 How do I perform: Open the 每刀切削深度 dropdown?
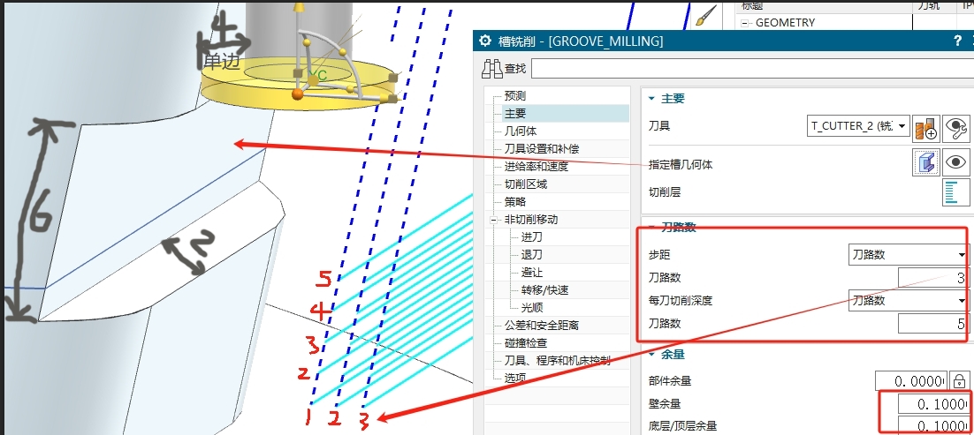pyautogui.click(x=909, y=301)
